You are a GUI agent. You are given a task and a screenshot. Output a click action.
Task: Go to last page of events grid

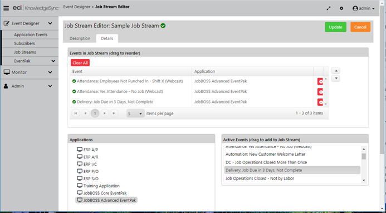point(114,113)
